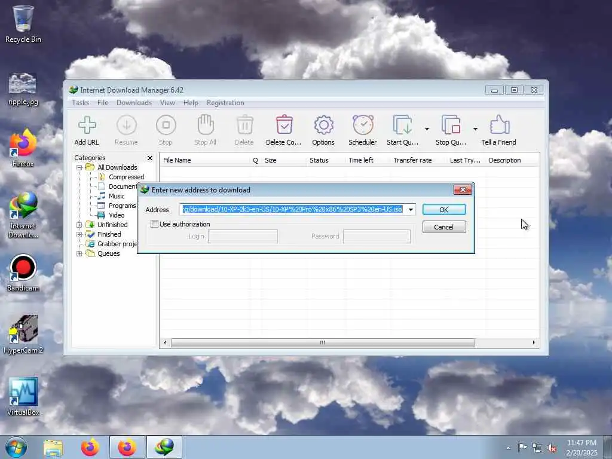Open the Downloads menu
Screen dimensions: 612x459
click(x=134, y=103)
